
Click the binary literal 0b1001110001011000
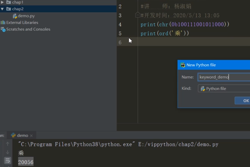pos(198,24)
